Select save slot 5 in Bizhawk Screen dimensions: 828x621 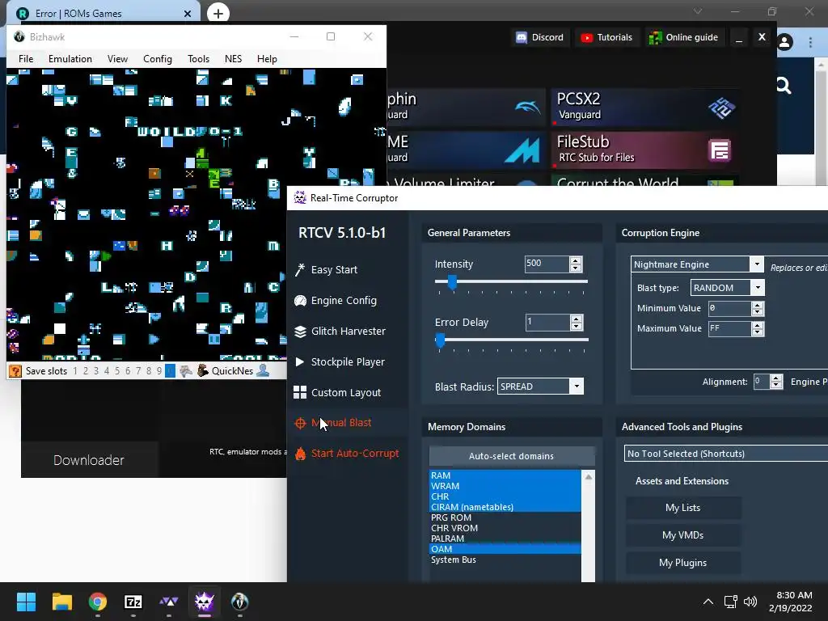[117, 371]
